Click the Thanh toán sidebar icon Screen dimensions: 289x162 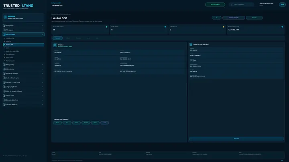tap(4, 96)
